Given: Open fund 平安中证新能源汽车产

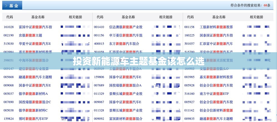Looking at the screenshot, I should pos(216,52).
